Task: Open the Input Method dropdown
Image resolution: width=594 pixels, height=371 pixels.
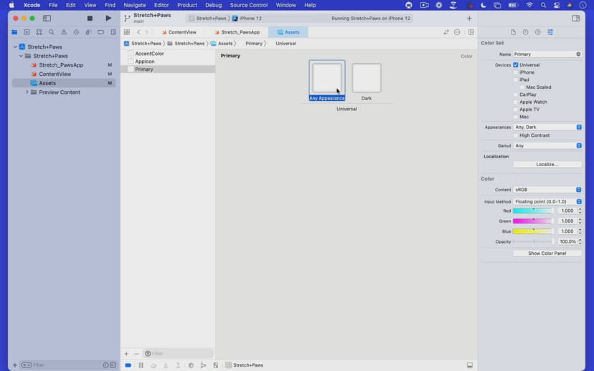Action: 547,202
